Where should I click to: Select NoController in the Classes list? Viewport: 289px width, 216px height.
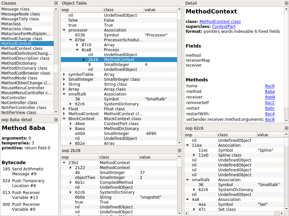[27, 98]
